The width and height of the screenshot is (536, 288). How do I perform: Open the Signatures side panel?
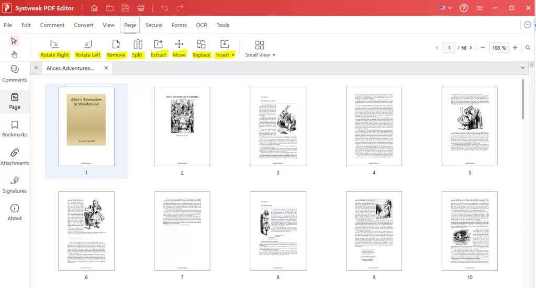point(14,185)
